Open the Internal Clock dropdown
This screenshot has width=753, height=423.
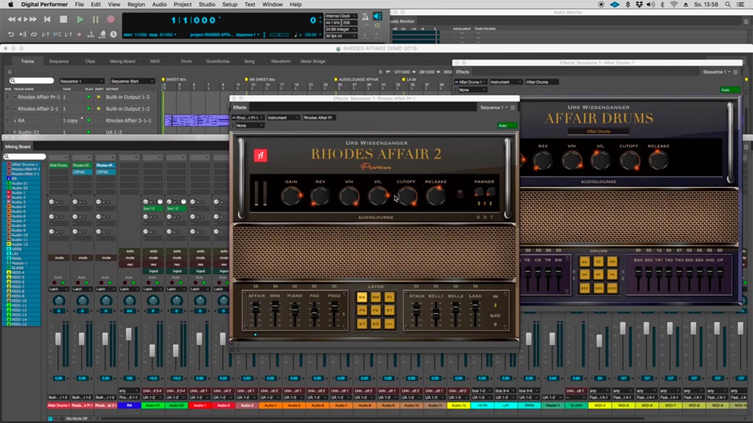coord(341,16)
